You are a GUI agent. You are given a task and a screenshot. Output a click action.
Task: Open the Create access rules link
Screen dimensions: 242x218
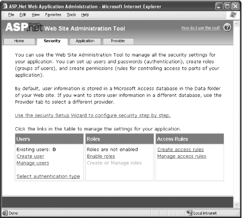click(x=180, y=150)
